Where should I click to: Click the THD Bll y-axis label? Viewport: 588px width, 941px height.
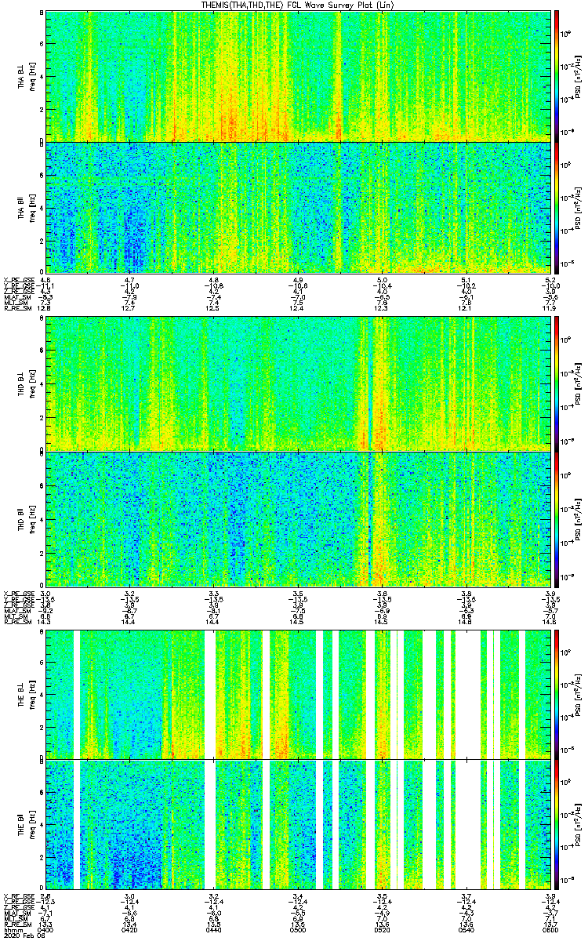21,518
